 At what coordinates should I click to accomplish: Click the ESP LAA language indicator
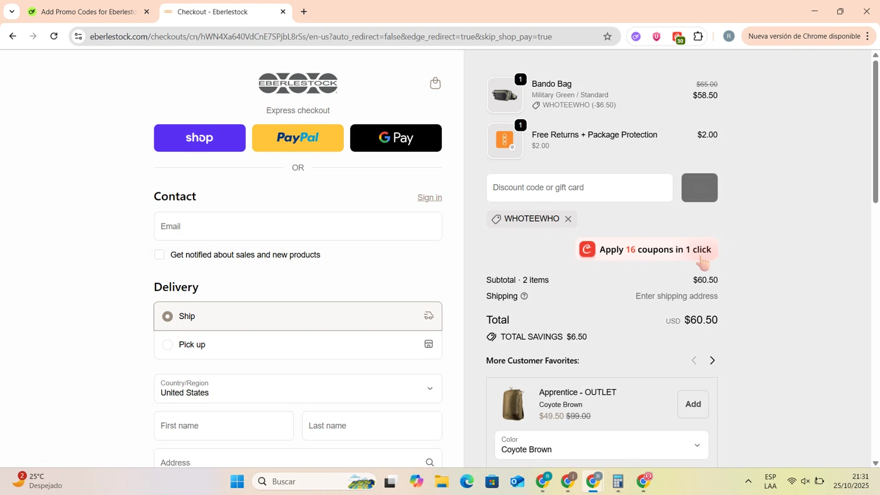coord(770,482)
